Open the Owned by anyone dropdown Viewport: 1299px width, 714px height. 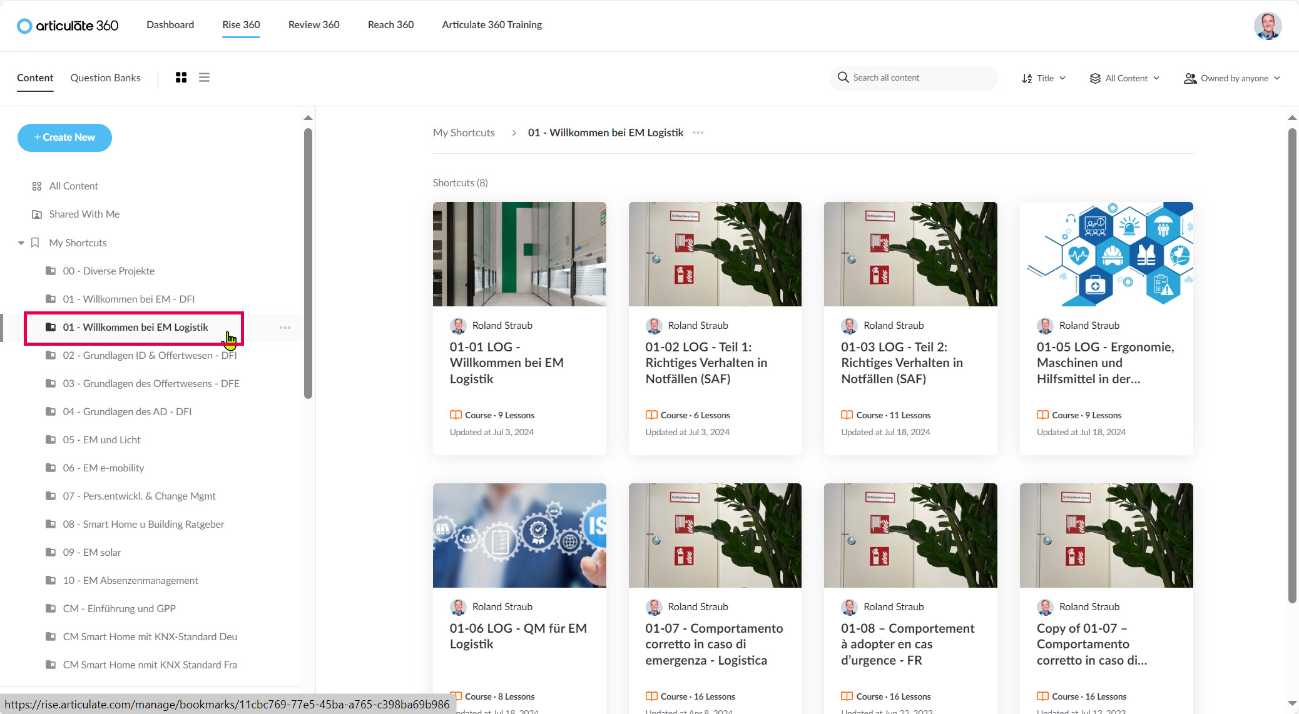[1232, 78]
